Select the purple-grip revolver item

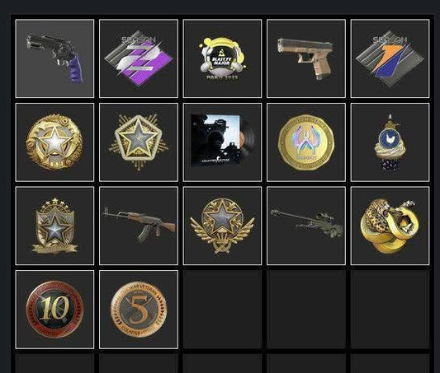tap(54, 58)
